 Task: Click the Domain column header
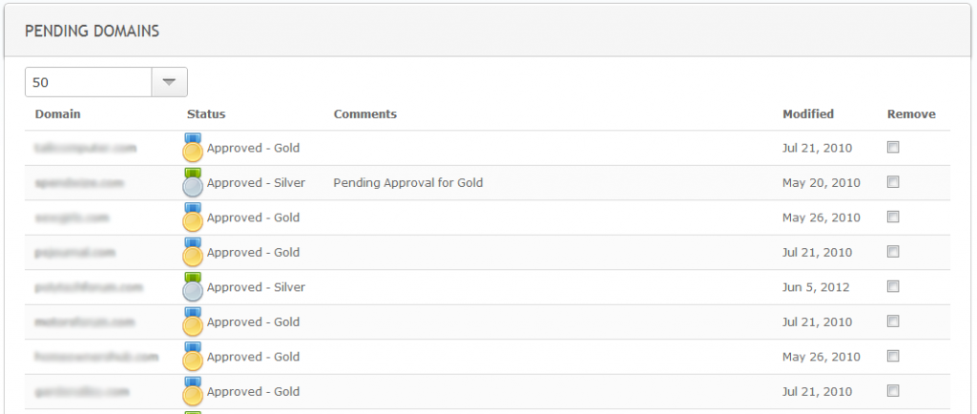tap(57, 114)
